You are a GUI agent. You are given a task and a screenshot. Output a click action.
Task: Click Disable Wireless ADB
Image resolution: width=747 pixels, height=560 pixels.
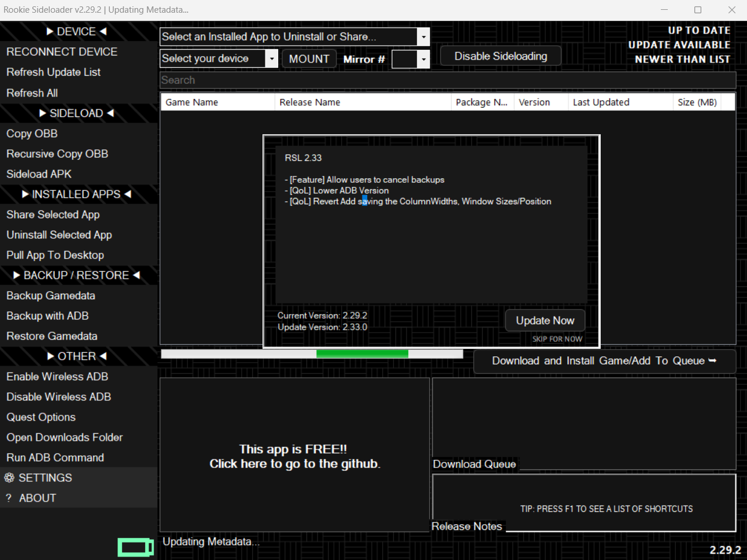79,397
